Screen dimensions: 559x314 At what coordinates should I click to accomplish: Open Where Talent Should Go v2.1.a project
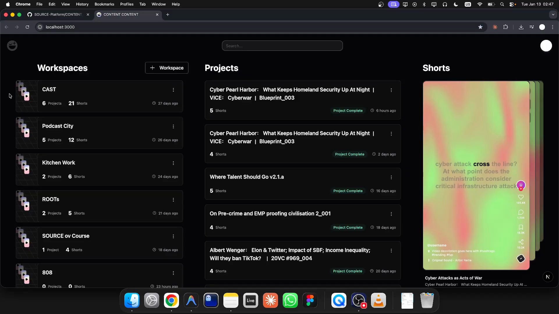(303, 184)
